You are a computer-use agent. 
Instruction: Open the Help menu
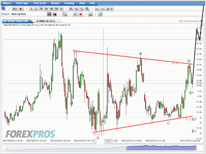92,3
